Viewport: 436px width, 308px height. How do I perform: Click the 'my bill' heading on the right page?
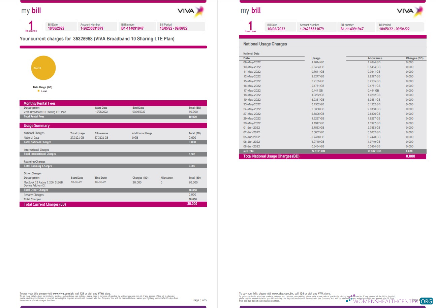pos(250,10)
